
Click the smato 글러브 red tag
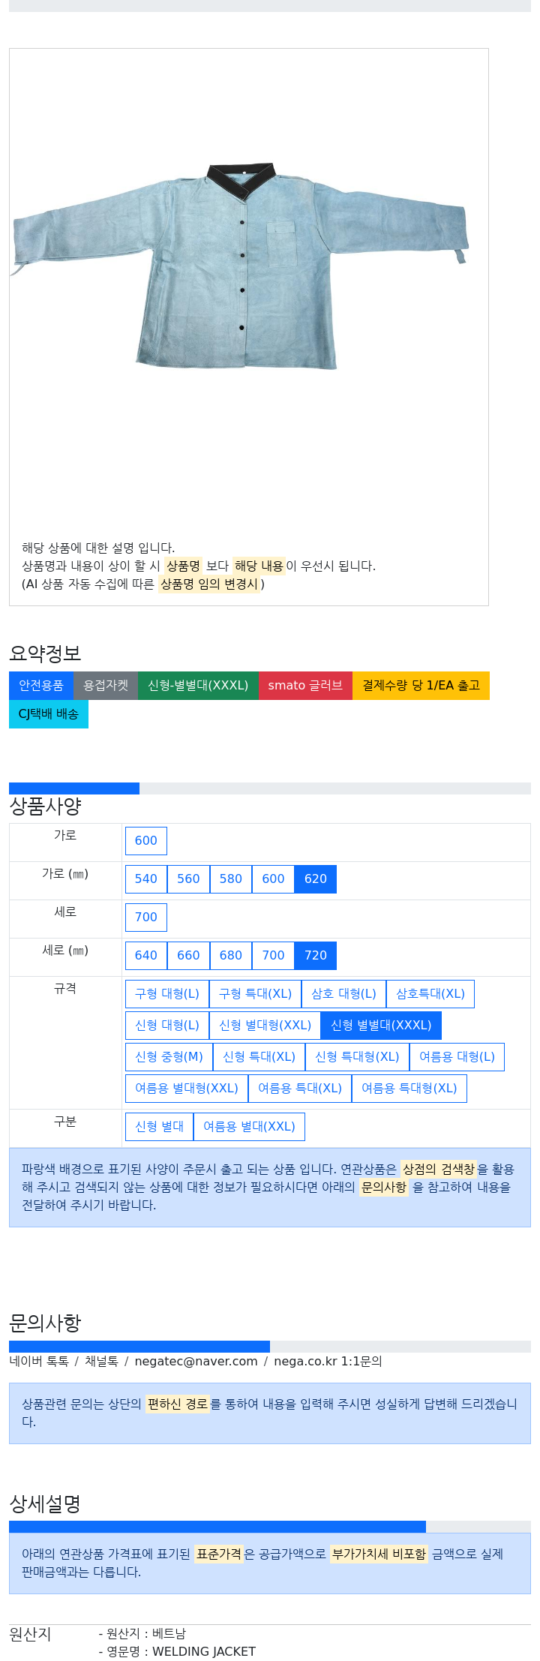[x=305, y=686]
